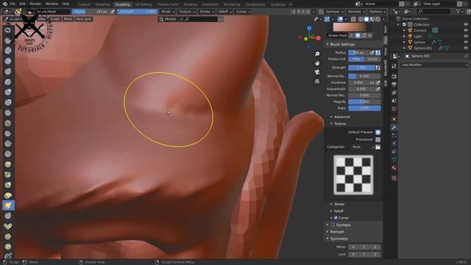Hide Sphere.001 using its eye icon

(466, 48)
